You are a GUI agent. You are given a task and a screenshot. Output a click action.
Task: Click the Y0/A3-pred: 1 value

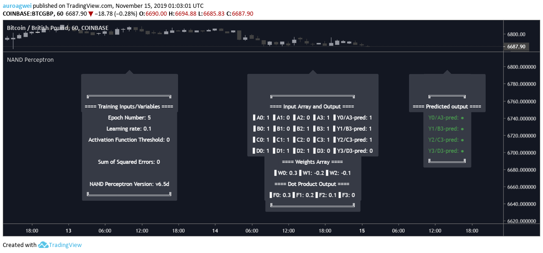coord(354,118)
